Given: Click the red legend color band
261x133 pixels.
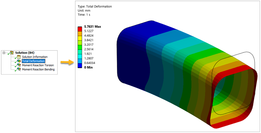Looking at the screenshot, I should tap(80, 29).
